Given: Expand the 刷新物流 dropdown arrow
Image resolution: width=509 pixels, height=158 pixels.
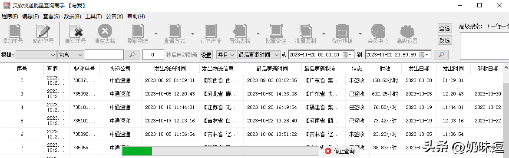Looking at the screenshot, I should [x=156, y=33].
